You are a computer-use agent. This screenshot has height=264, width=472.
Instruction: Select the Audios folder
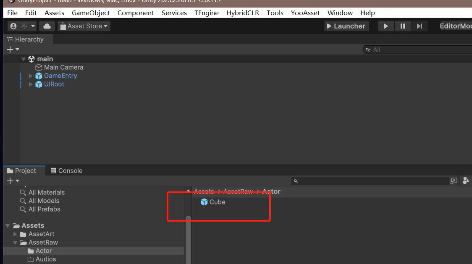coord(46,259)
